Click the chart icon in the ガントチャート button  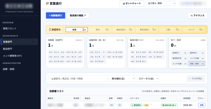(x=124, y=4)
